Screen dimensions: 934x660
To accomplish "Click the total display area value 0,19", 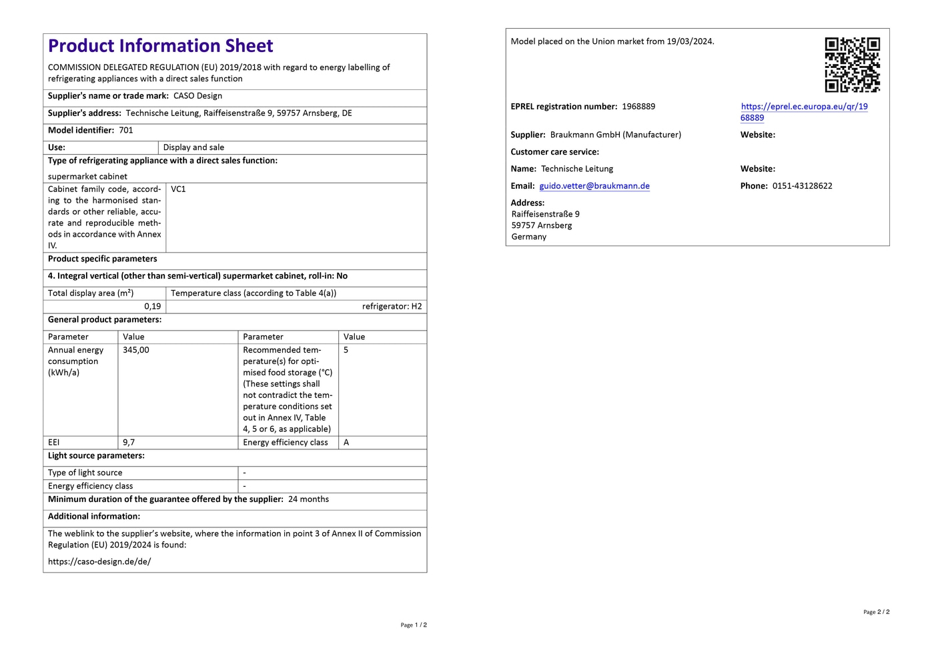I will (x=152, y=307).
